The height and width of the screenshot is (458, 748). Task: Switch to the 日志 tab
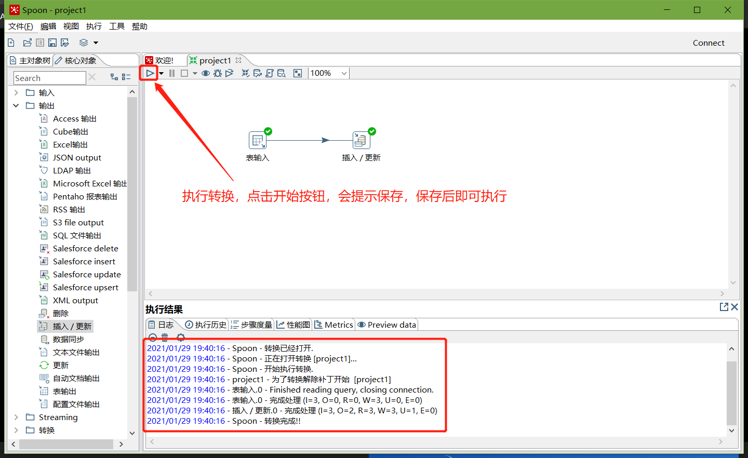(161, 325)
